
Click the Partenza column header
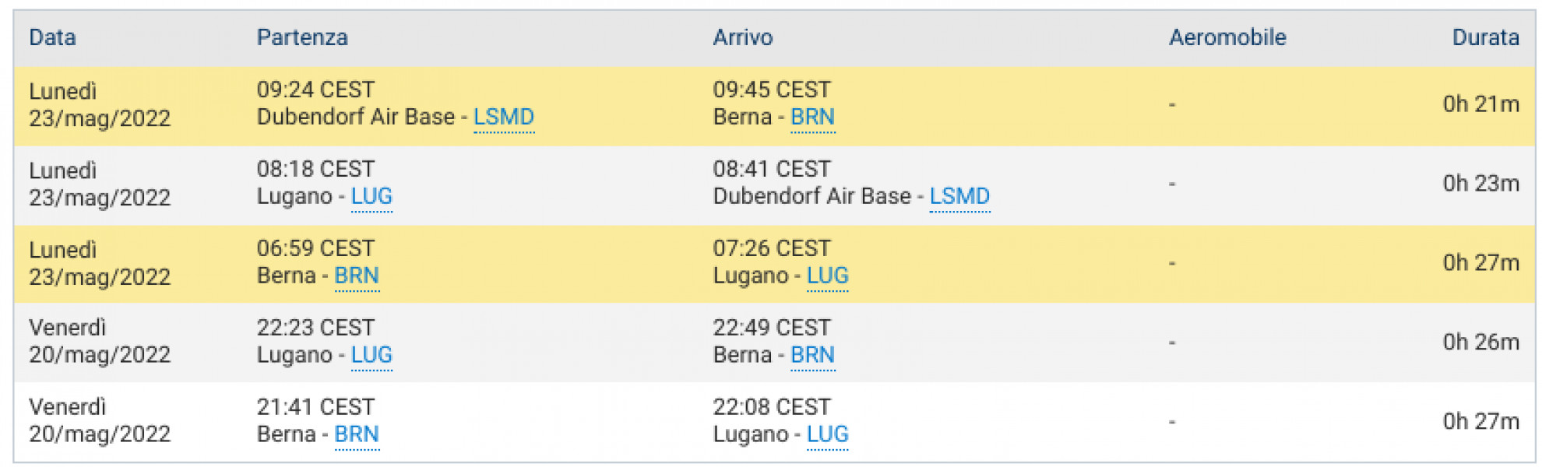[x=302, y=37]
